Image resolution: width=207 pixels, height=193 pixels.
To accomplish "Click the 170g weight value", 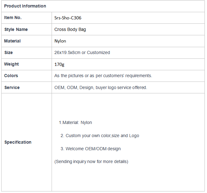I will (x=59, y=64).
